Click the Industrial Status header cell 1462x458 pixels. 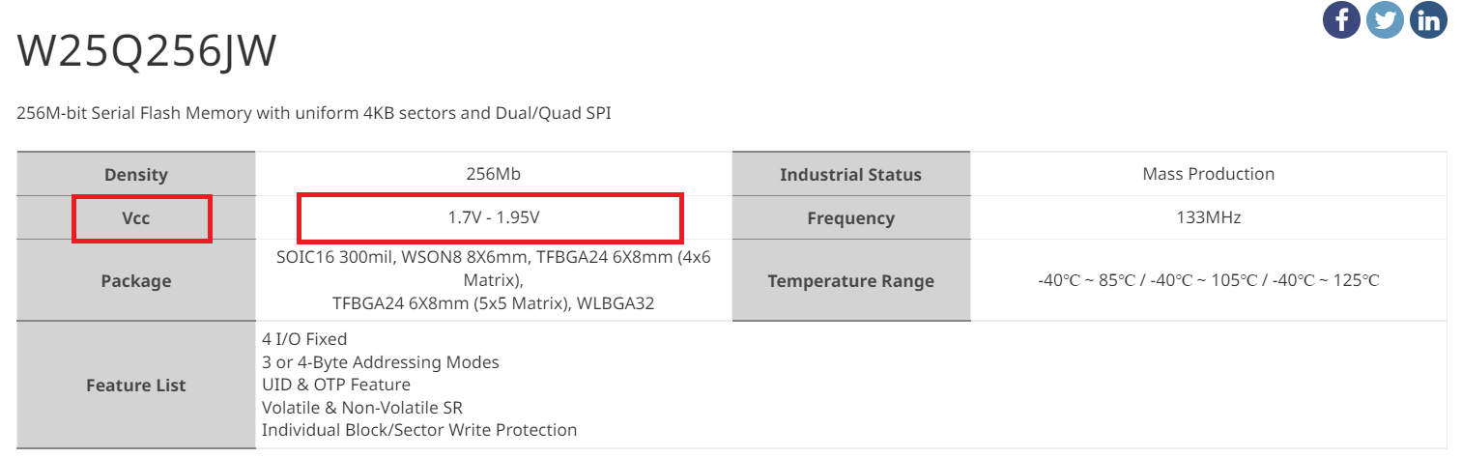click(x=850, y=175)
